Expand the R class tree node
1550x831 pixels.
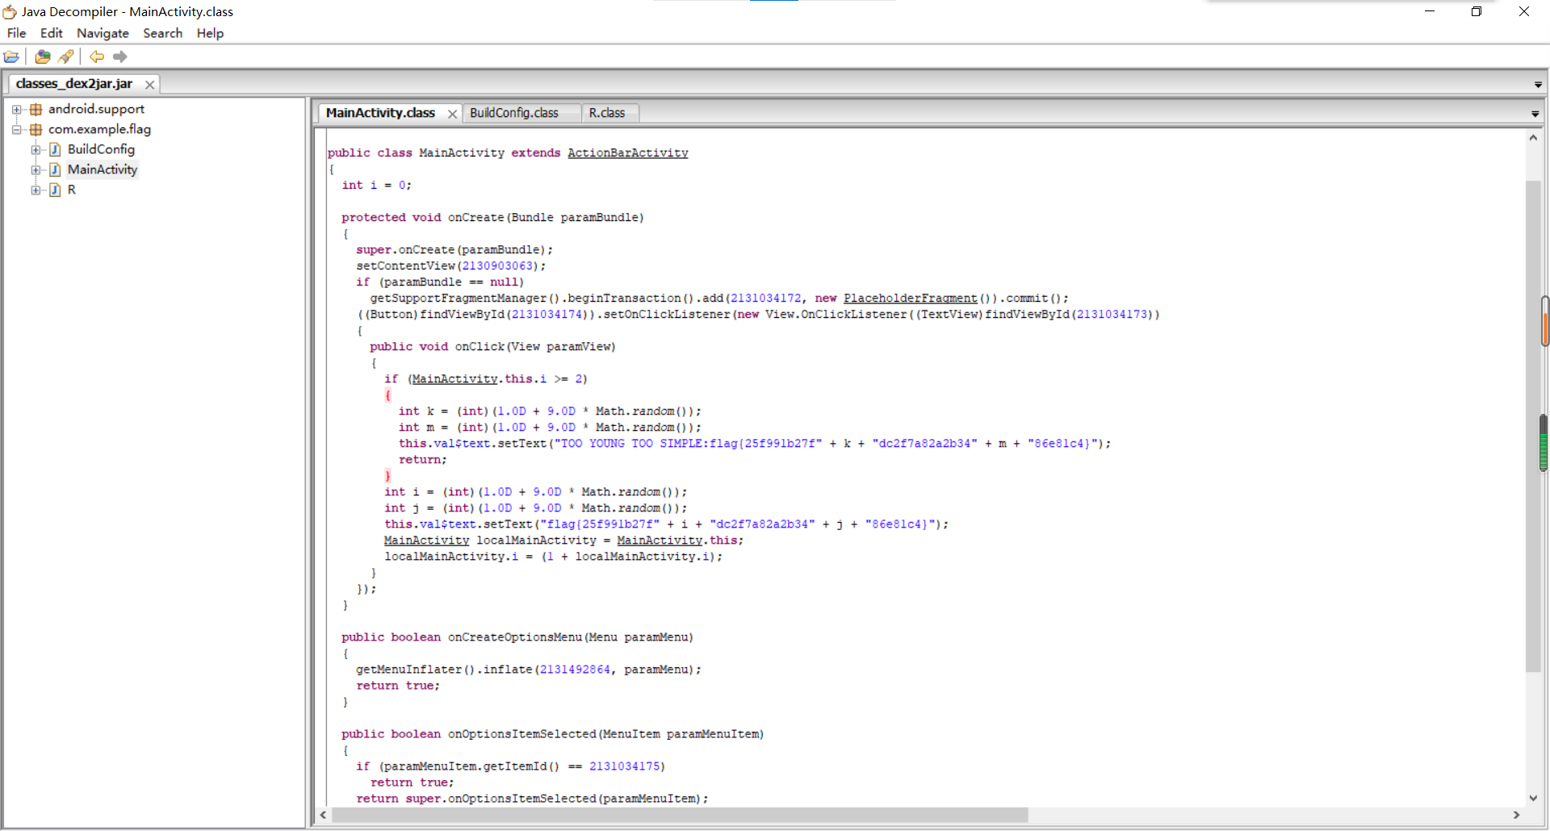pos(36,190)
